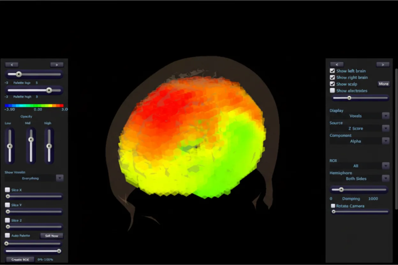Uncheck Show left brain
Image resolution: width=398 pixels, height=265 pixels.
click(x=332, y=71)
